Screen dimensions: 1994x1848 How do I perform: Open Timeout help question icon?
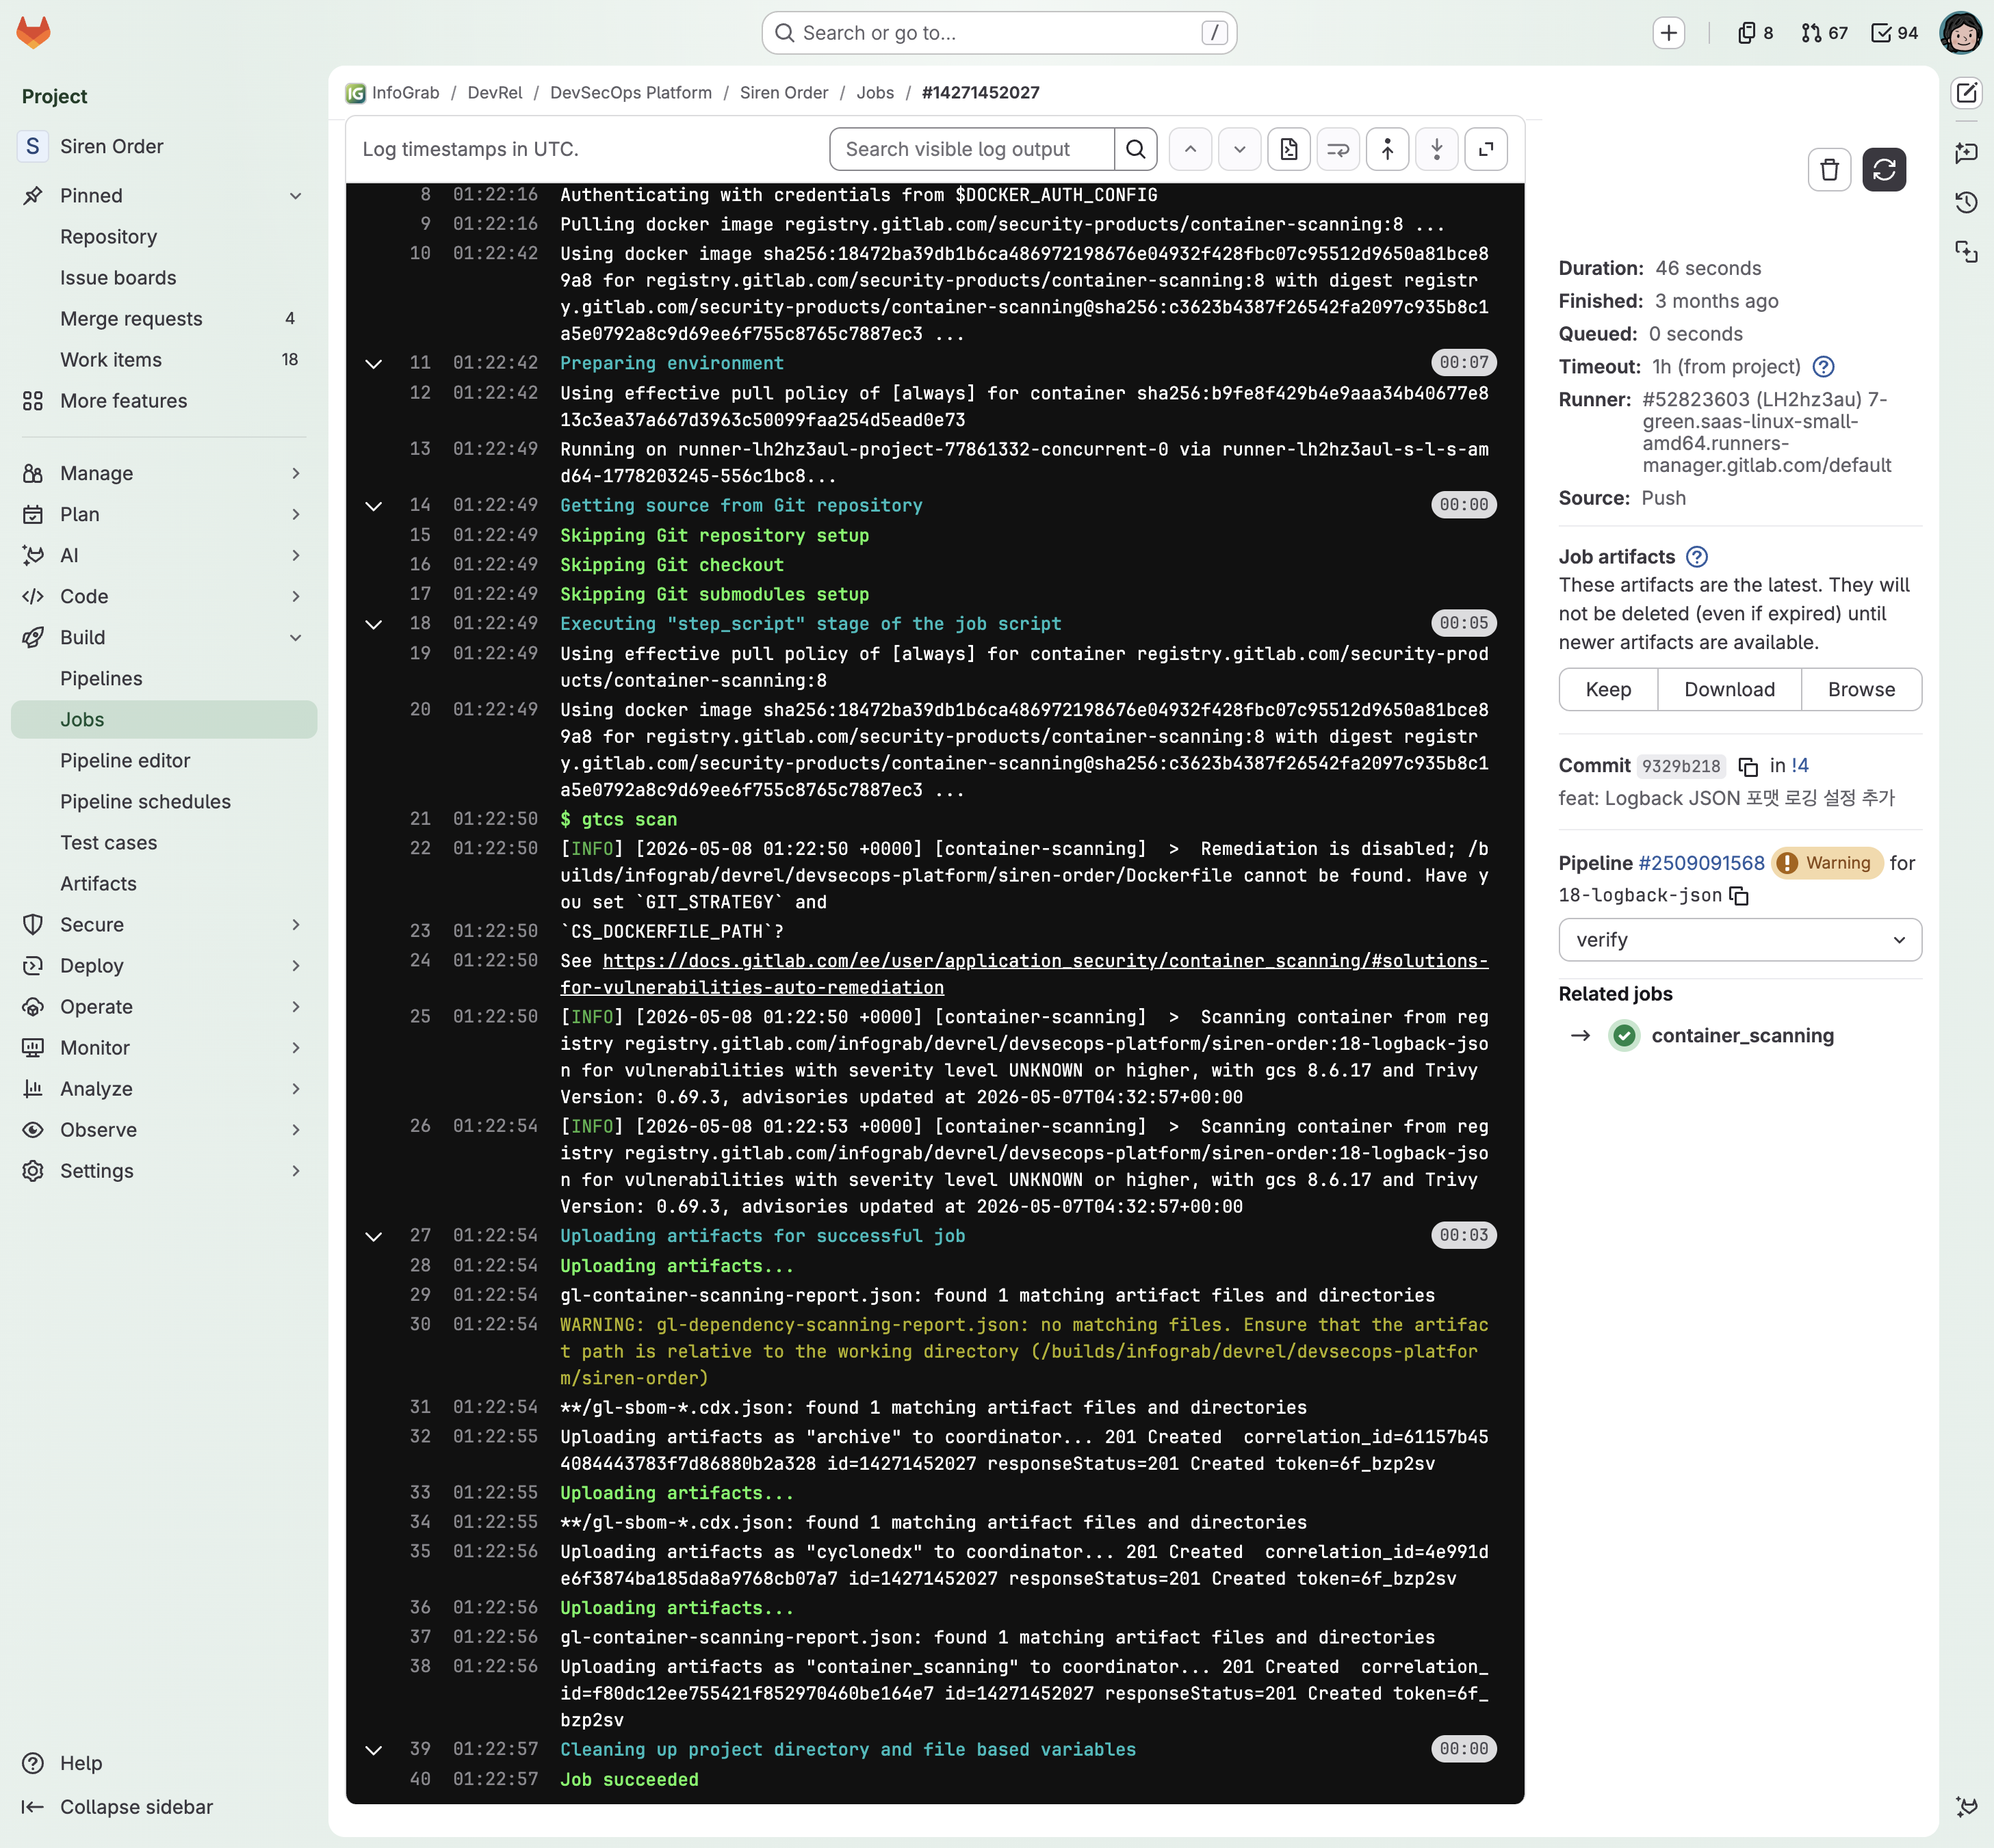(x=1823, y=367)
